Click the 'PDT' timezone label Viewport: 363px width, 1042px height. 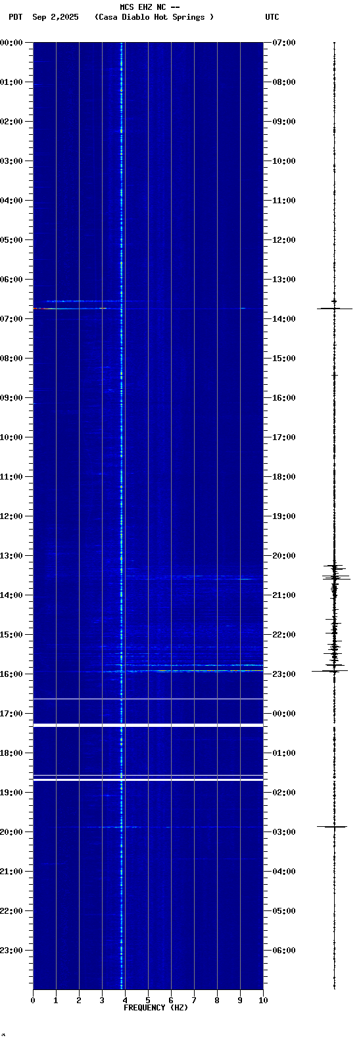[x=15, y=17]
